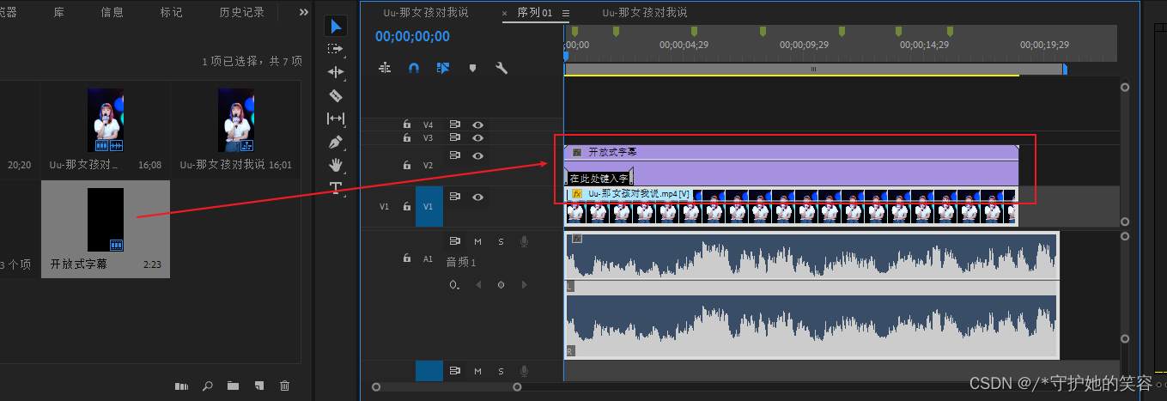This screenshot has height=401, width=1167.
Task: Toggle Linked Selection in the timeline
Action: click(x=443, y=67)
